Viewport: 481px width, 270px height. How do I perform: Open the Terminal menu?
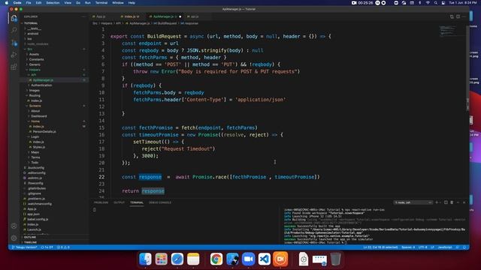pyautogui.click(x=101, y=3)
